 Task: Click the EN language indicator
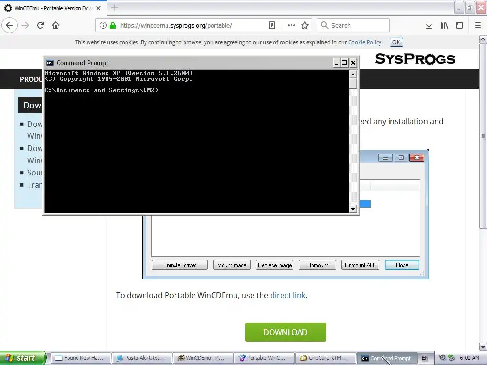(425, 358)
